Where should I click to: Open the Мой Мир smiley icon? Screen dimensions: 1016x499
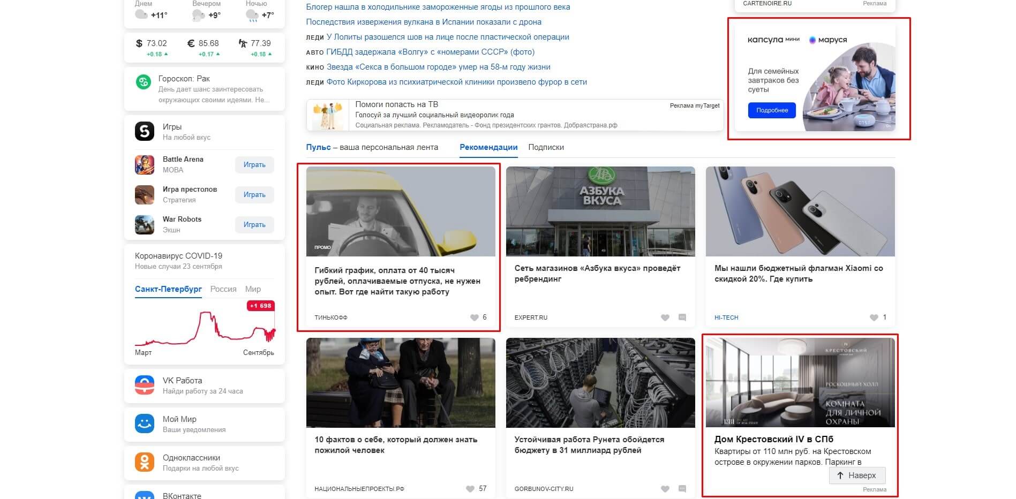[145, 424]
